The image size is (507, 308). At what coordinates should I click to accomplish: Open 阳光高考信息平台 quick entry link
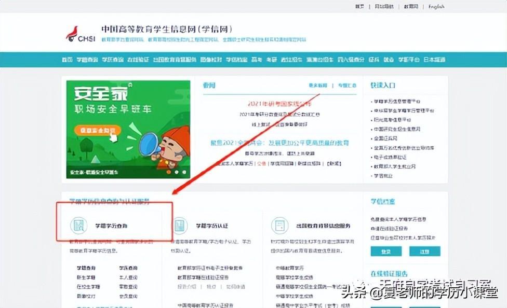point(393,120)
